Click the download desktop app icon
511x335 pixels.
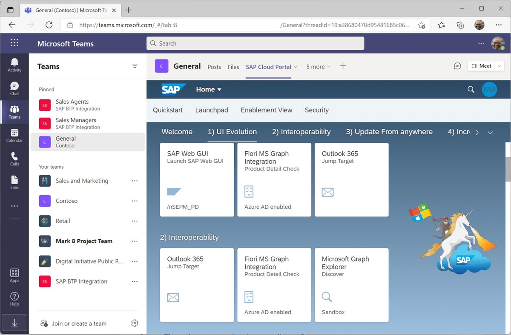point(14,323)
